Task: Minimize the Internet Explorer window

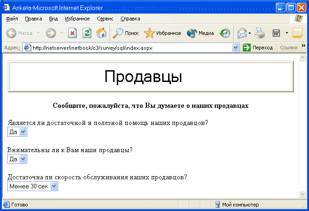Action: [x=280, y=8]
